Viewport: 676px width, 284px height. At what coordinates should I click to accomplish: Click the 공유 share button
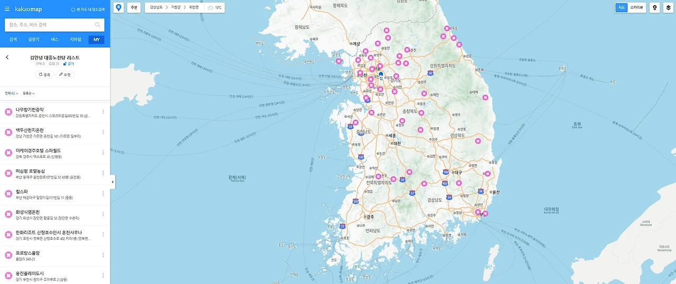[x=44, y=74]
